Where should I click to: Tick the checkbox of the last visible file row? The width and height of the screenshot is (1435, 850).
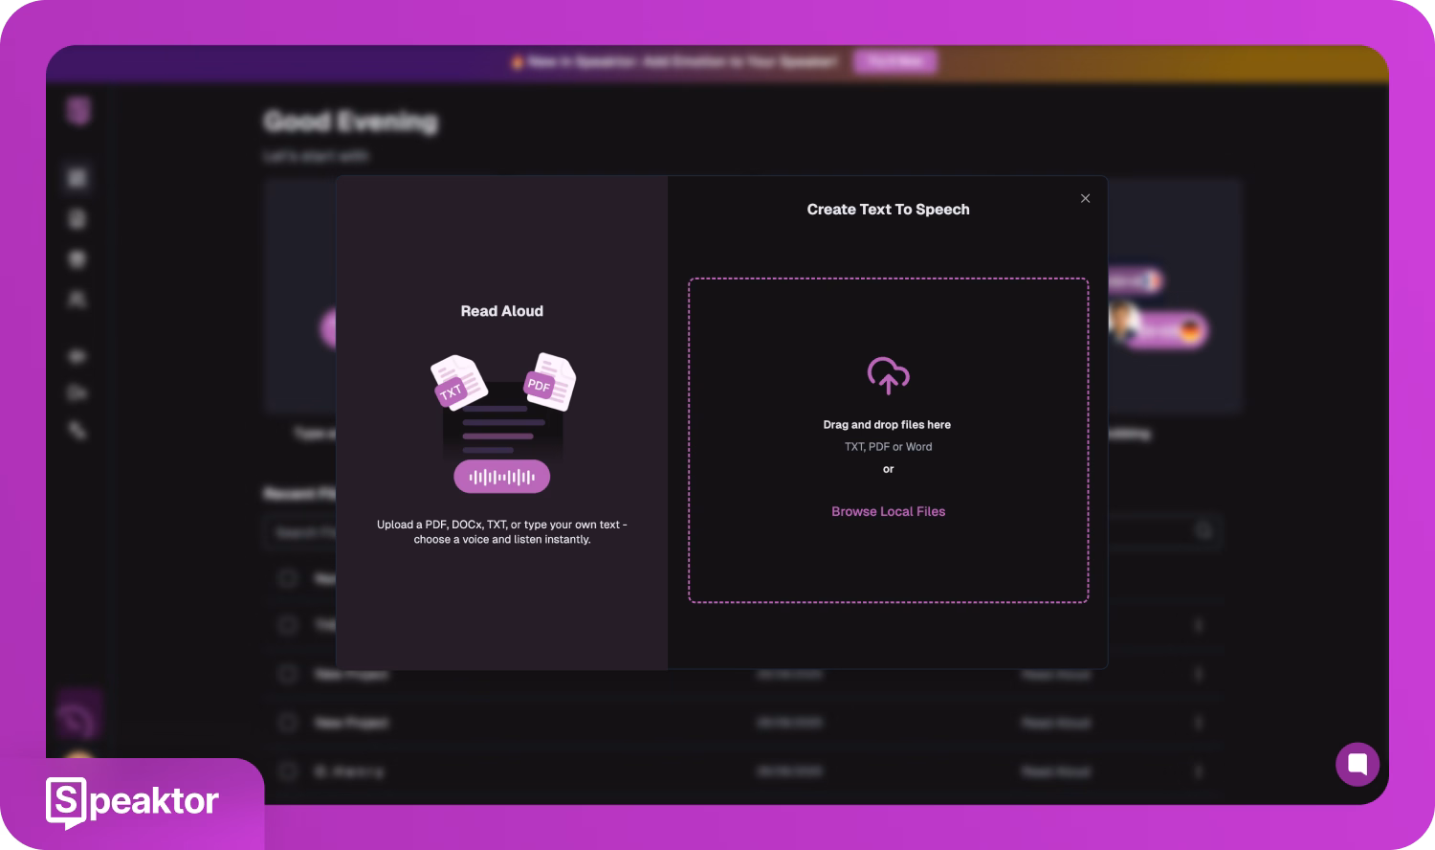(287, 771)
